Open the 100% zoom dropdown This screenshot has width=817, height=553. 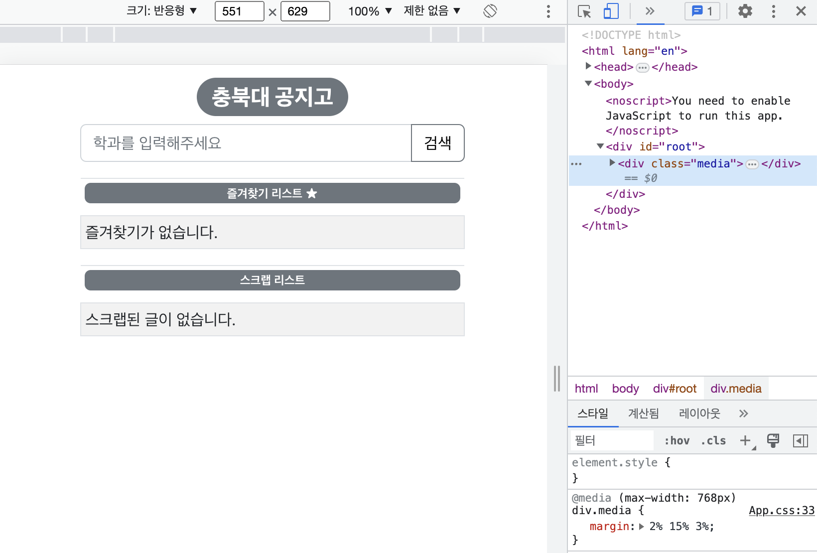pos(370,11)
